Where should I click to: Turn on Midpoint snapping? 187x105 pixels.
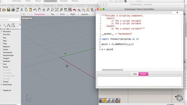[1, 47]
